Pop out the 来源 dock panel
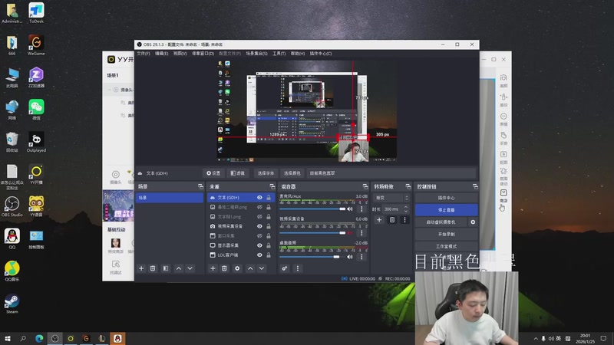This screenshot has height=345, width=614. [x=272, y=186]
